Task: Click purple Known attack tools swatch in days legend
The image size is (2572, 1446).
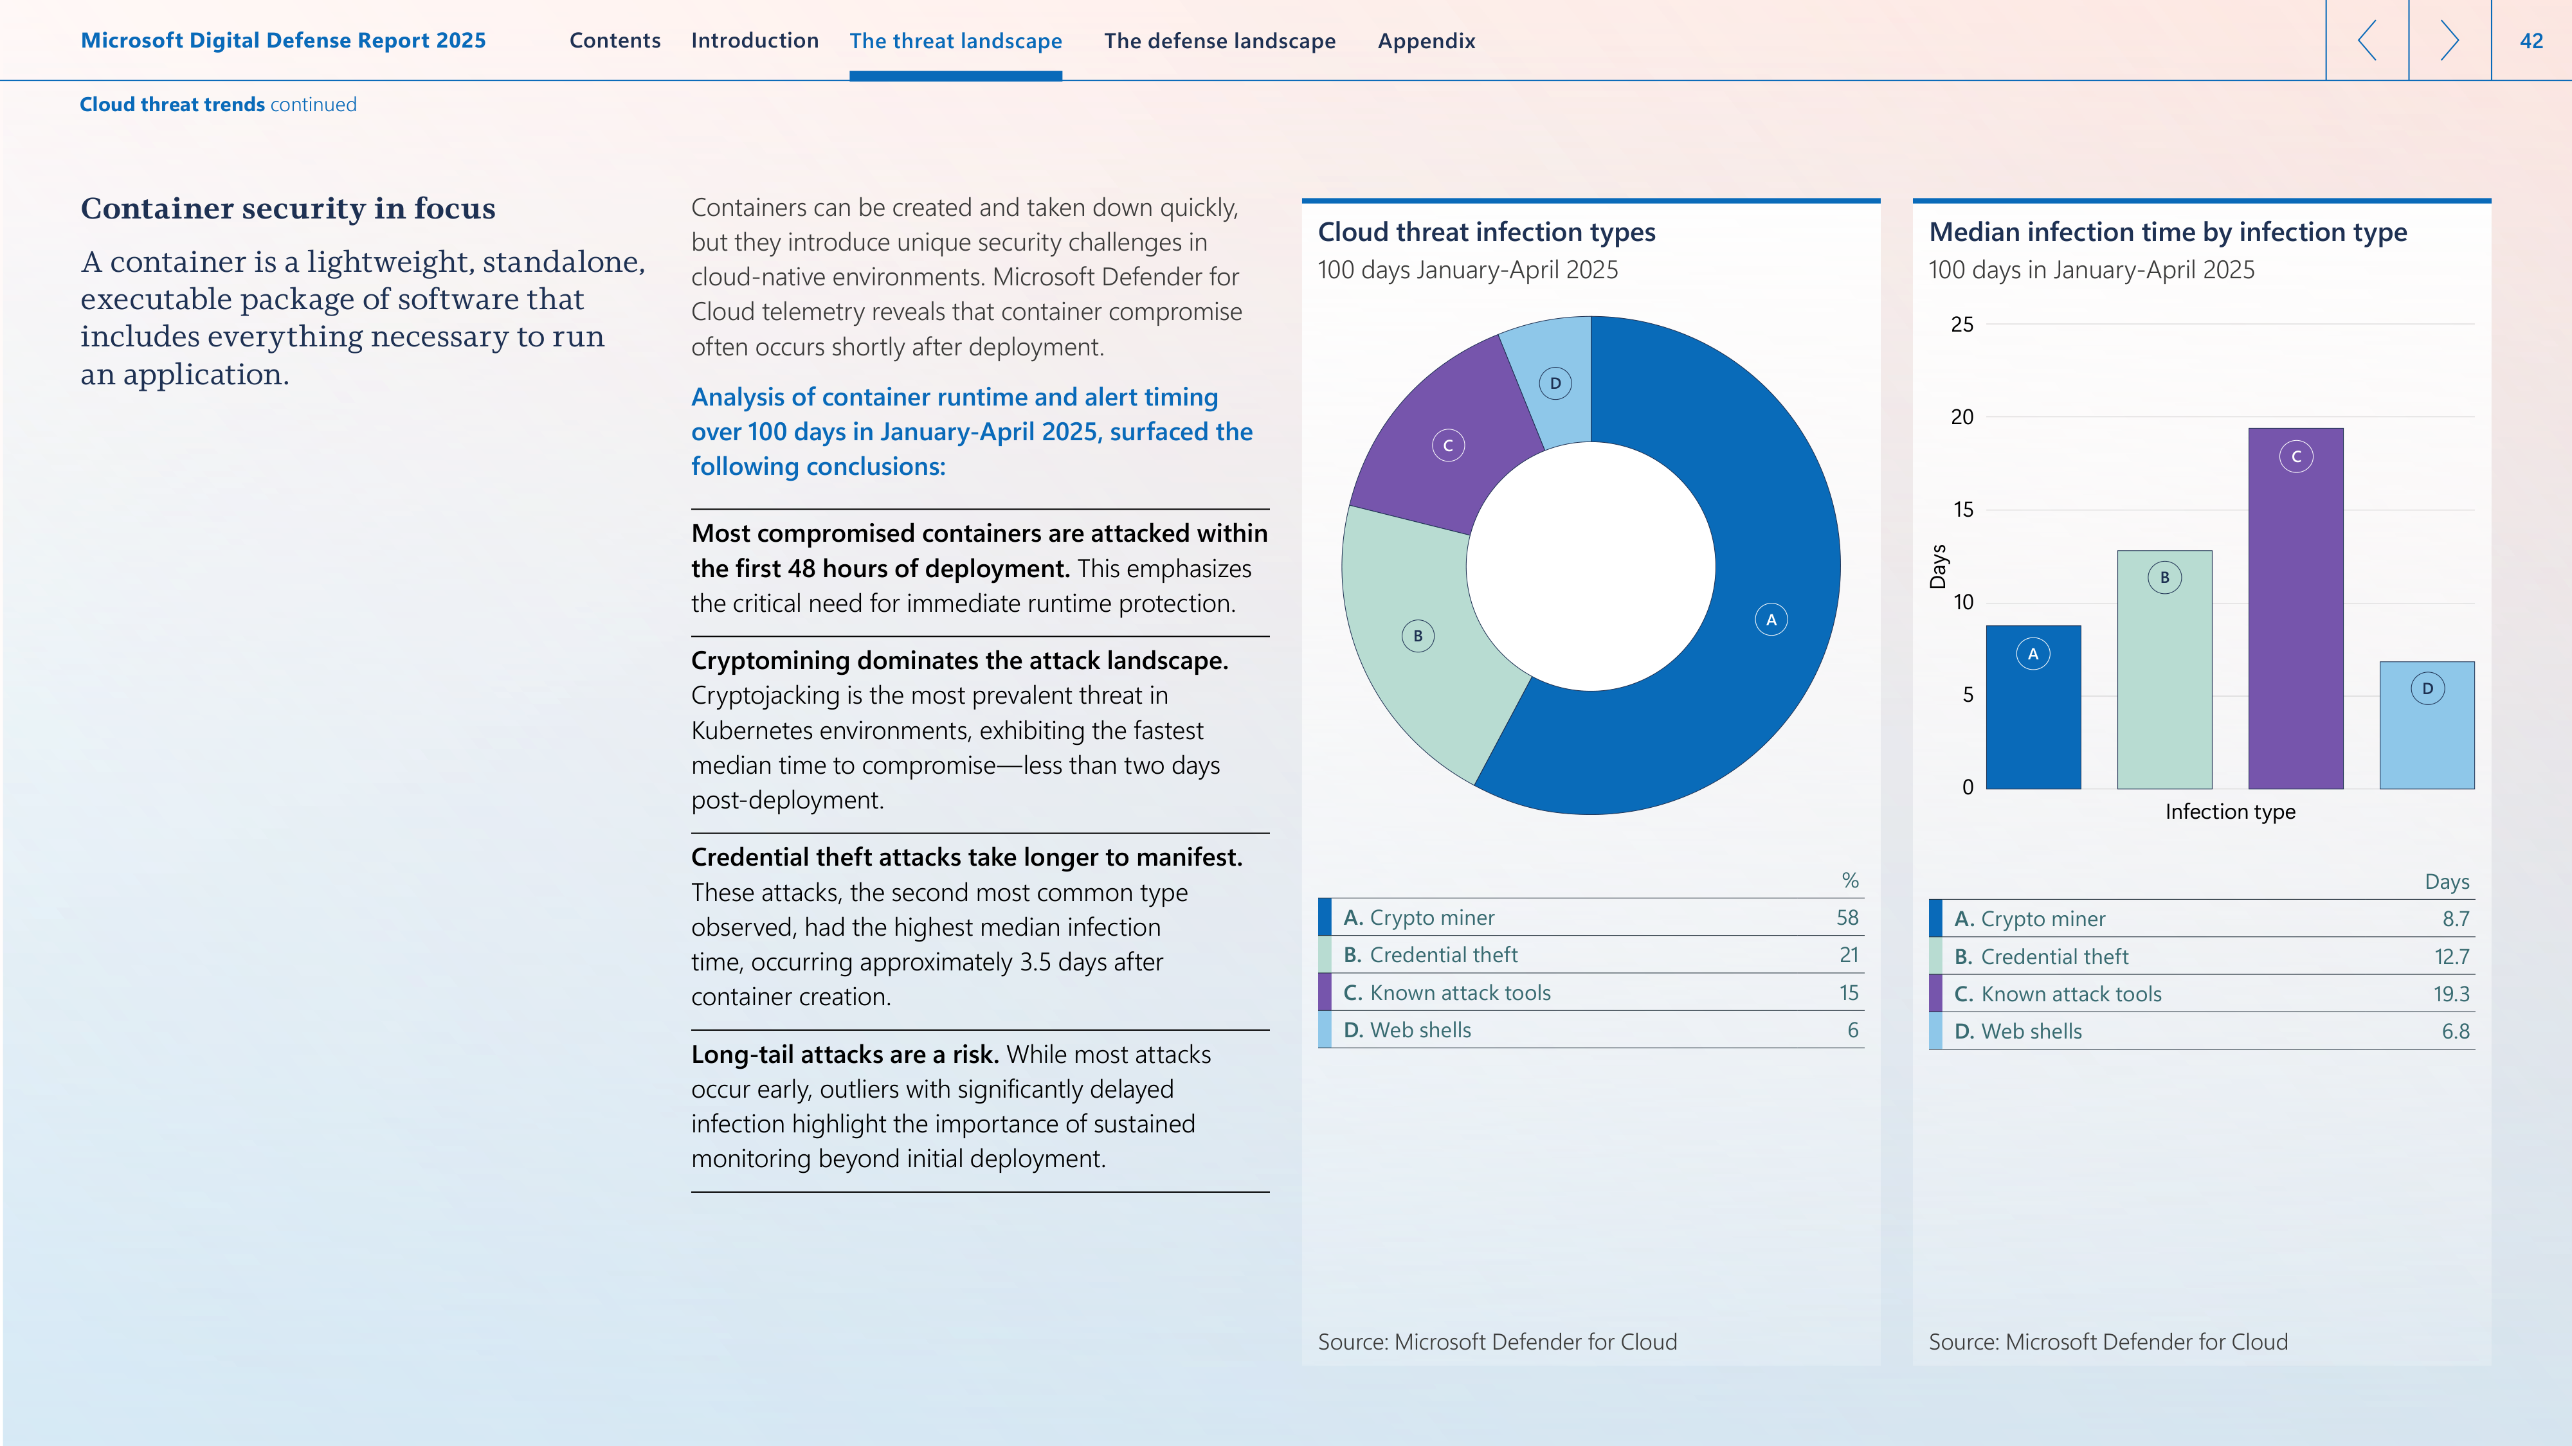Action: 1935,994
